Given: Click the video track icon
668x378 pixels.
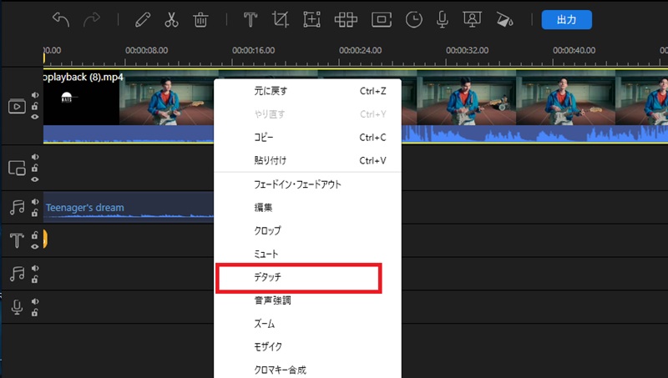Looking at the screenshot, I should tap(17, 106).
